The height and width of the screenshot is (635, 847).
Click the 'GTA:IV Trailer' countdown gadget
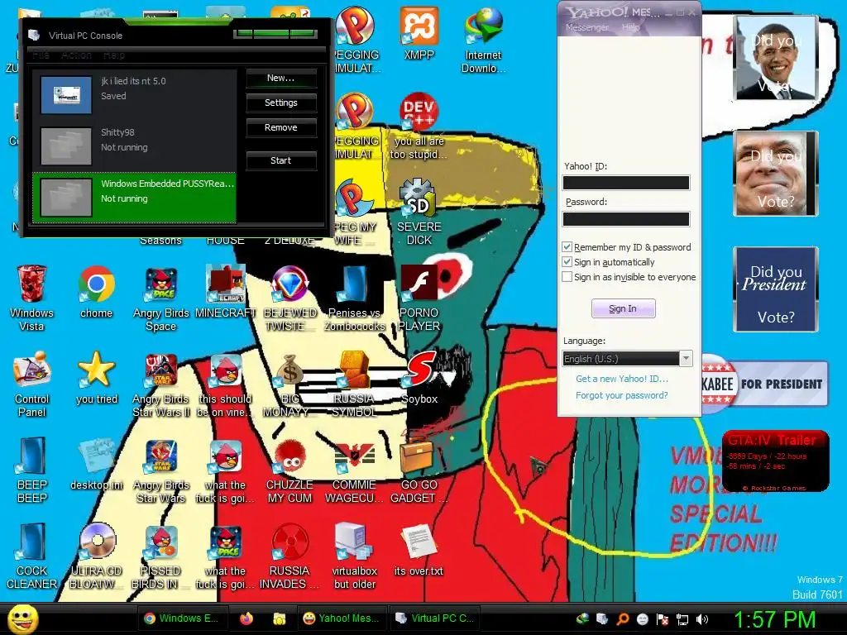coord(775,461)
